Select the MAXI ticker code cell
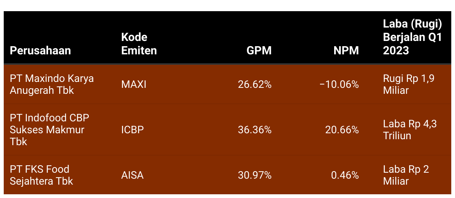Image resolution: width=455 pixels, height=198 pixels. tap(134, 84)
